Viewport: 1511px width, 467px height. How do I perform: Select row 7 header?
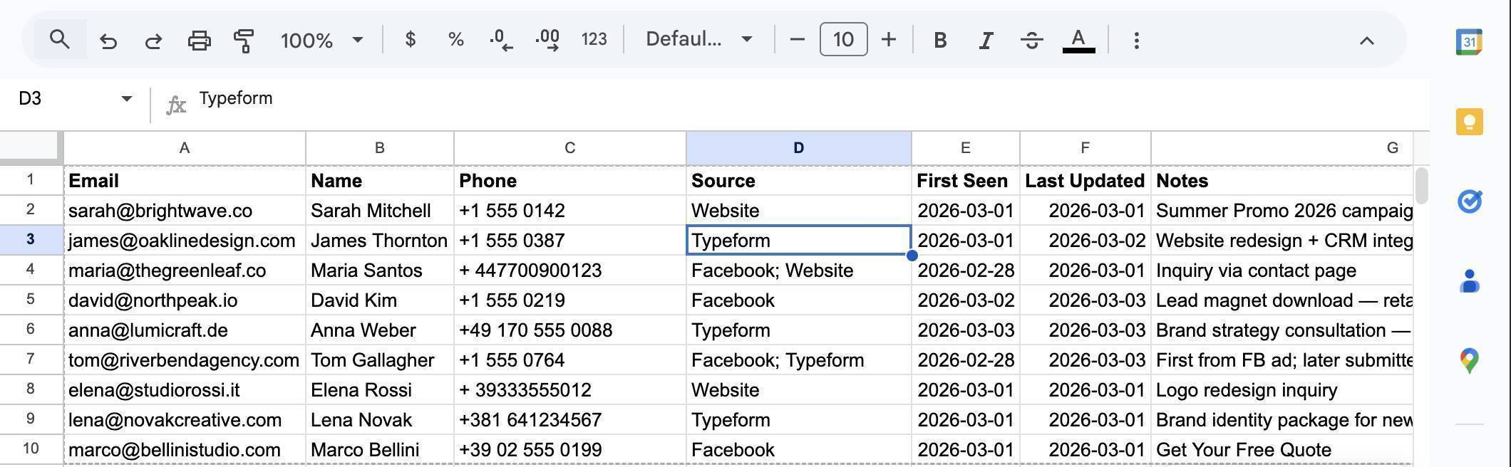[x=31, y=359]
